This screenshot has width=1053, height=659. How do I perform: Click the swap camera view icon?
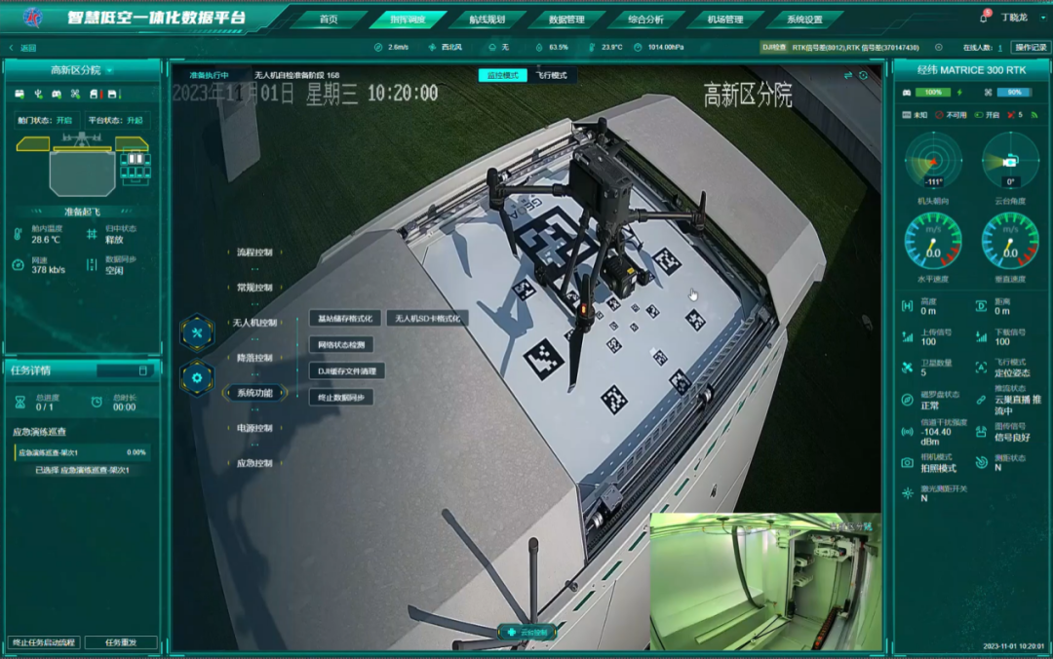(x=848, y=75)
